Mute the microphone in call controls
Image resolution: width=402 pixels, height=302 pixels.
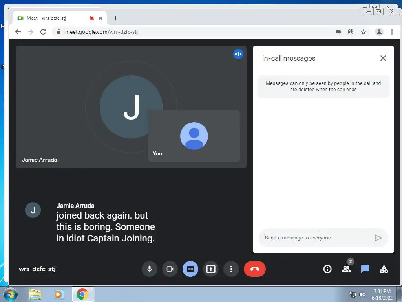coord(150,269)
